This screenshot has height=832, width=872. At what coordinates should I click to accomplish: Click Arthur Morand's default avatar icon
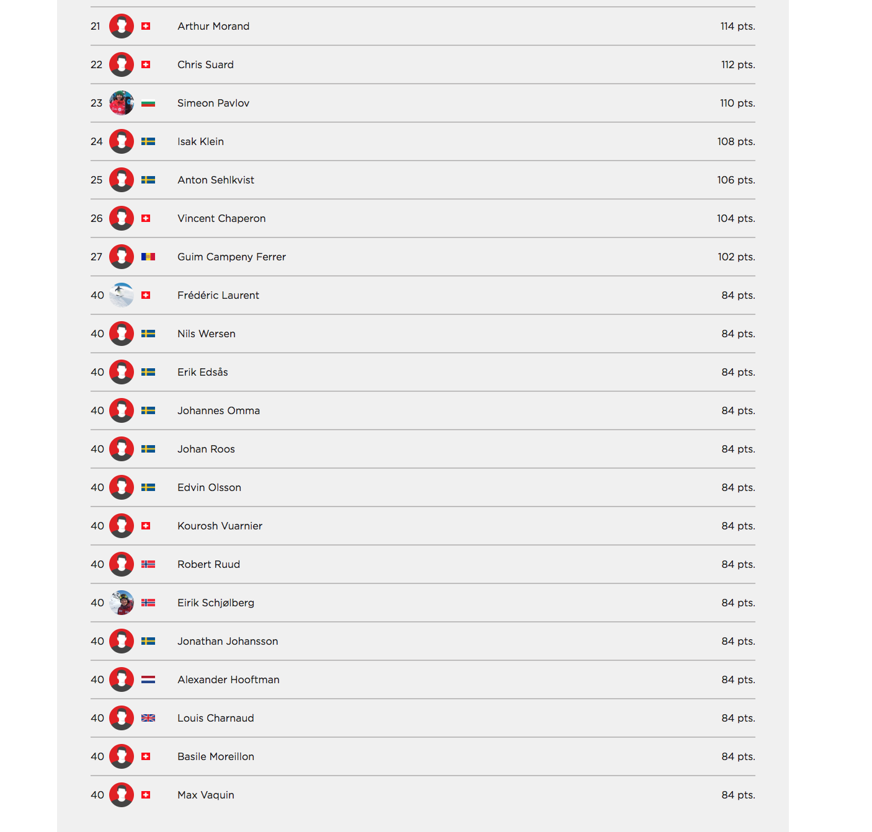pyautogui.click(x=122, y=26)
